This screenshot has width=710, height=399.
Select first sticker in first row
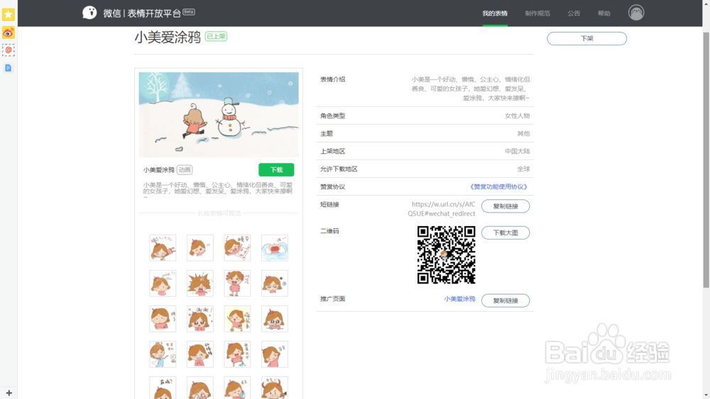(x=163, y=247)
